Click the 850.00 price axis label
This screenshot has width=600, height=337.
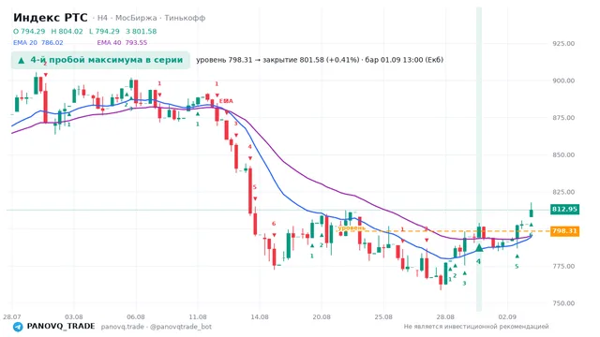click(x=563, y=155)
